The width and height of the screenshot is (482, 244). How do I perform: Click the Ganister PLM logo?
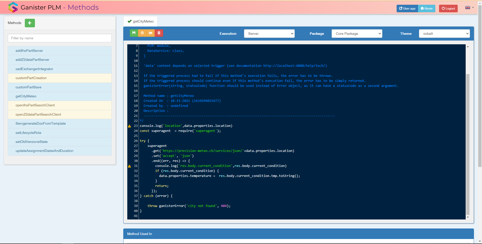13,7
